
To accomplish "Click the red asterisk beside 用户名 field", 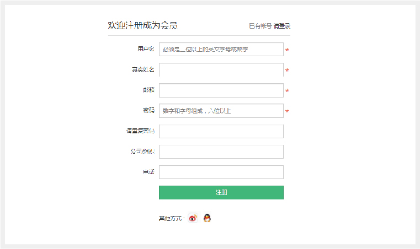I will point(287,50).
